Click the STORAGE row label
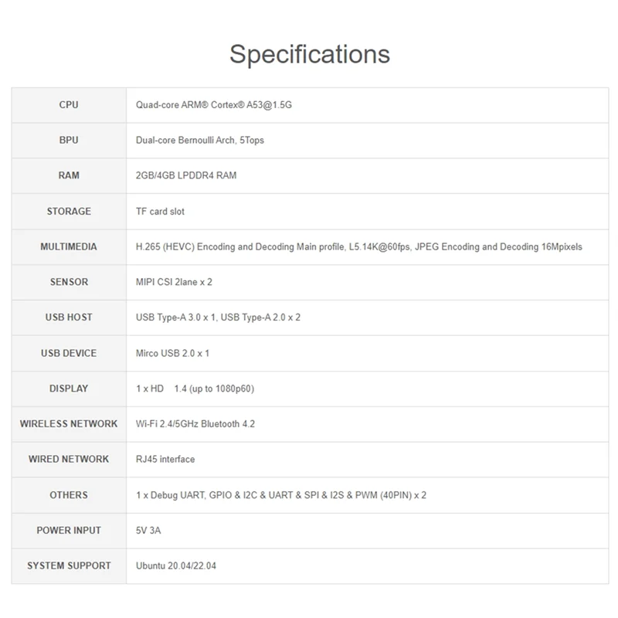This screenshot has width=618, height=618. 69,211
